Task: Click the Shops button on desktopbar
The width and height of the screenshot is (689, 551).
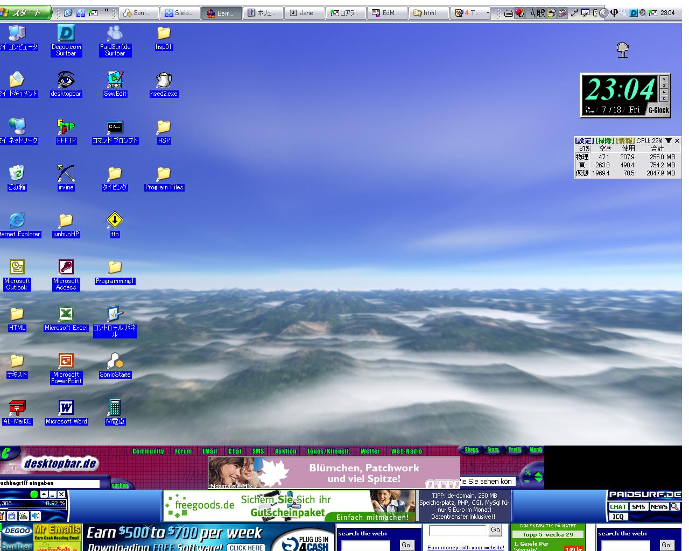Action: click(472, 450)
